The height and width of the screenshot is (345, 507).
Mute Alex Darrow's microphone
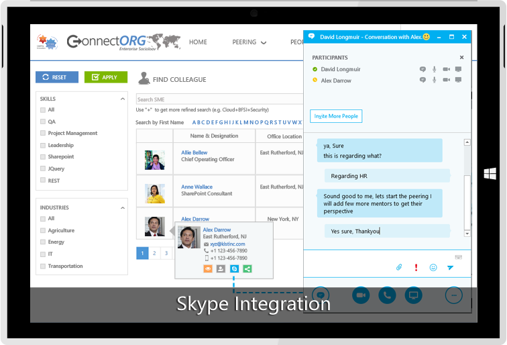(435, 80)
